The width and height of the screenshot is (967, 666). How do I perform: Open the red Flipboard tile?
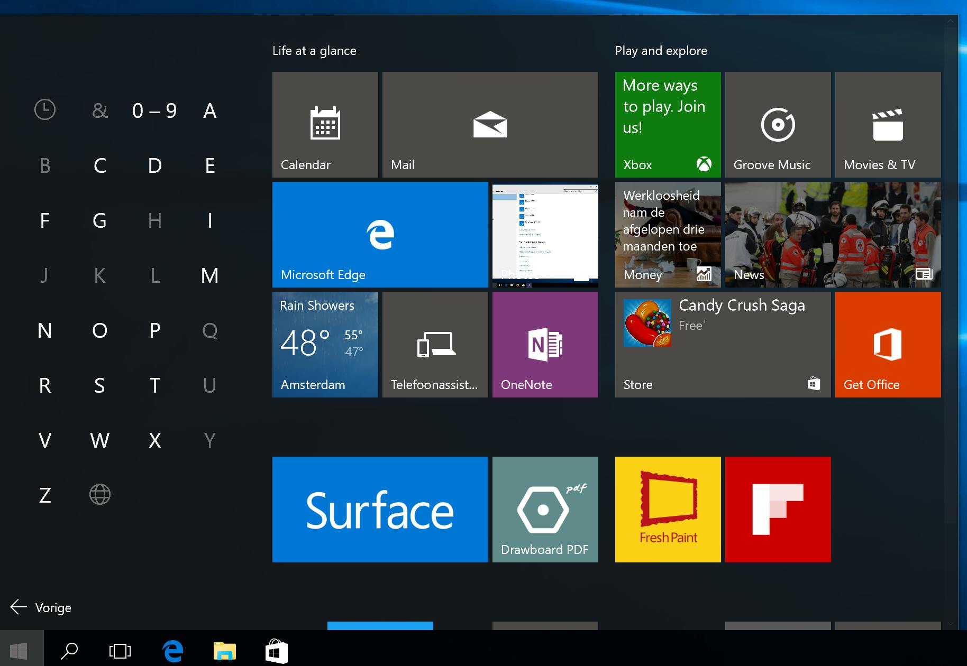[x=778, y=510]
